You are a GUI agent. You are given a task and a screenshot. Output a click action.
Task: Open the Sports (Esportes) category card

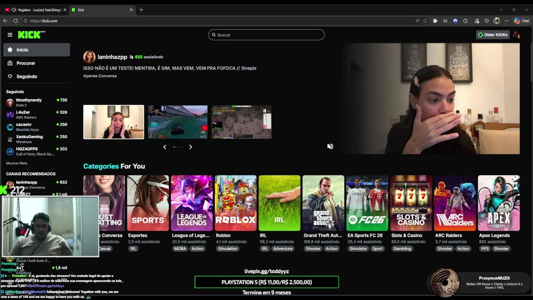coord(148,203)
